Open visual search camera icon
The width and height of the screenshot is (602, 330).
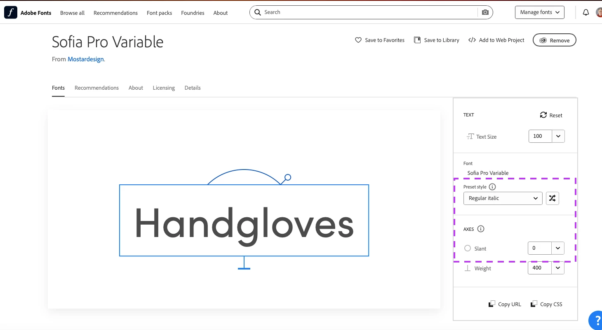pyautogui.click(x=485, y=12)
